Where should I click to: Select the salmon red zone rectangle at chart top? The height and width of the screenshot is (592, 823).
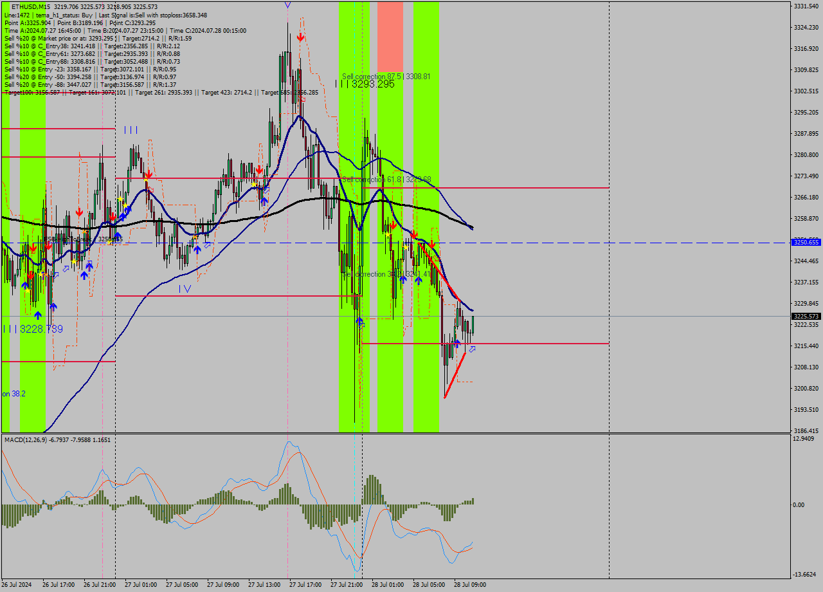(x=390, y=37)
